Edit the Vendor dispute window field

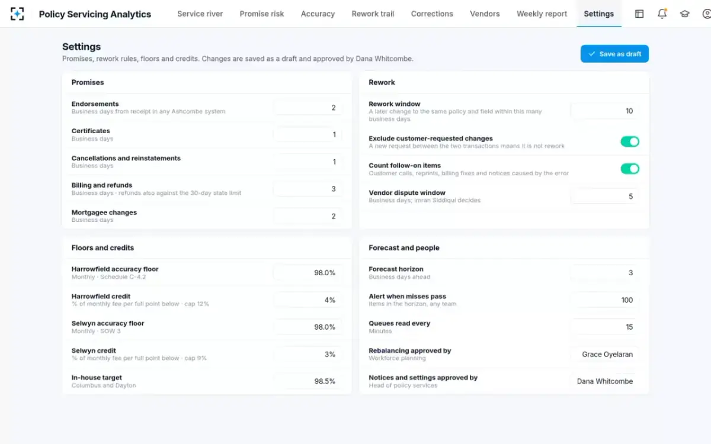pyautogui.click(x=605, y=197)
